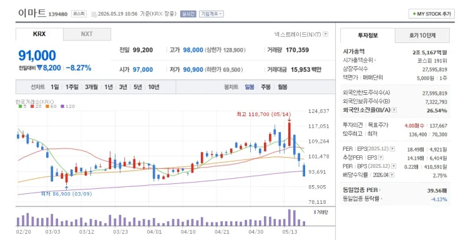Click the calendar icon beside the 2026.05.19 timestamp

coord(94,14)
